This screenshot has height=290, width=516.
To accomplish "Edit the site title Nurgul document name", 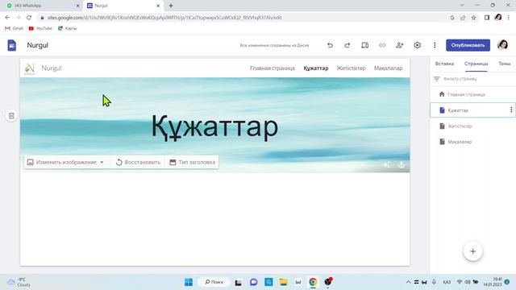I will 38,45.
